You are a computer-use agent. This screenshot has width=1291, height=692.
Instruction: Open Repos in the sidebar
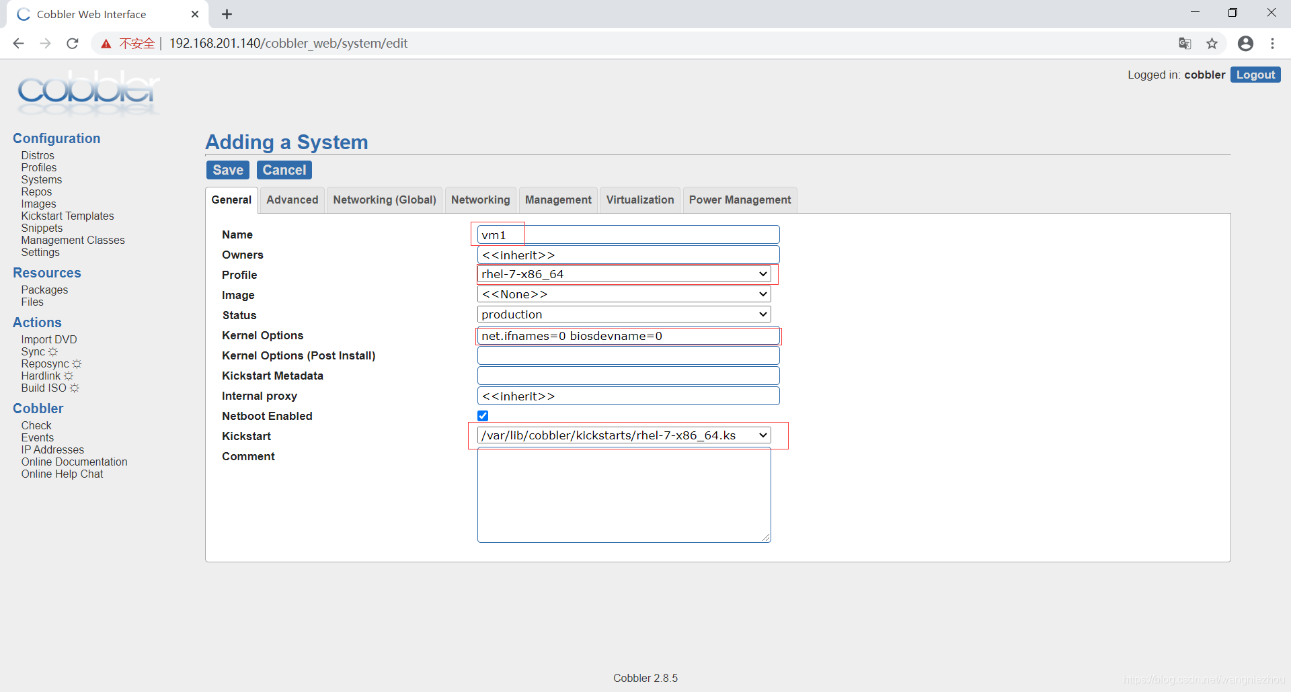36,192
